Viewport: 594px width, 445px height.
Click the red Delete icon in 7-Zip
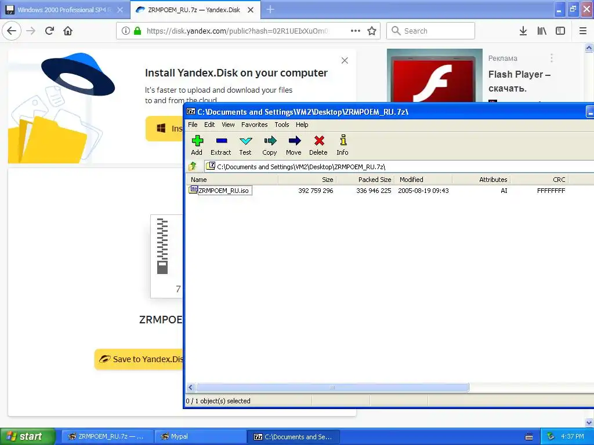point(318,145)
